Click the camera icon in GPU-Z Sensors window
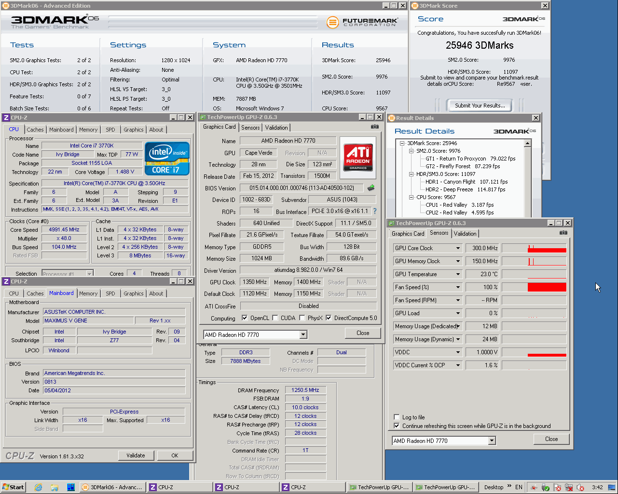The width and height of the screenshot is (618, 494). [x=563, y=232]
